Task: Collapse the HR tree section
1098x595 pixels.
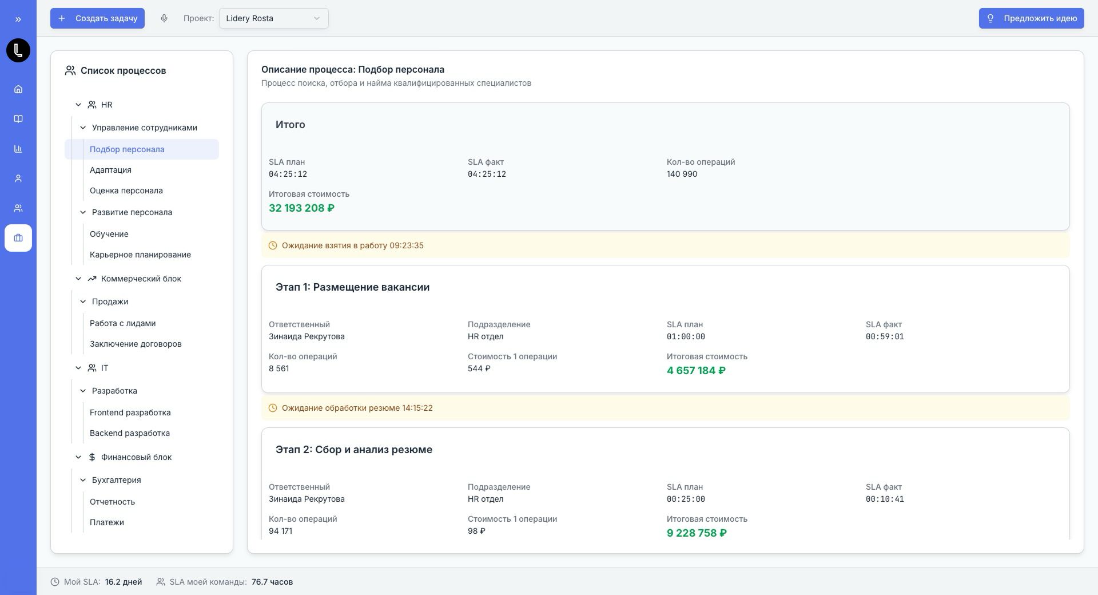Action: pos(78,105)
